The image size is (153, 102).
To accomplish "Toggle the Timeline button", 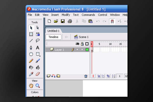I will (54, 37).
